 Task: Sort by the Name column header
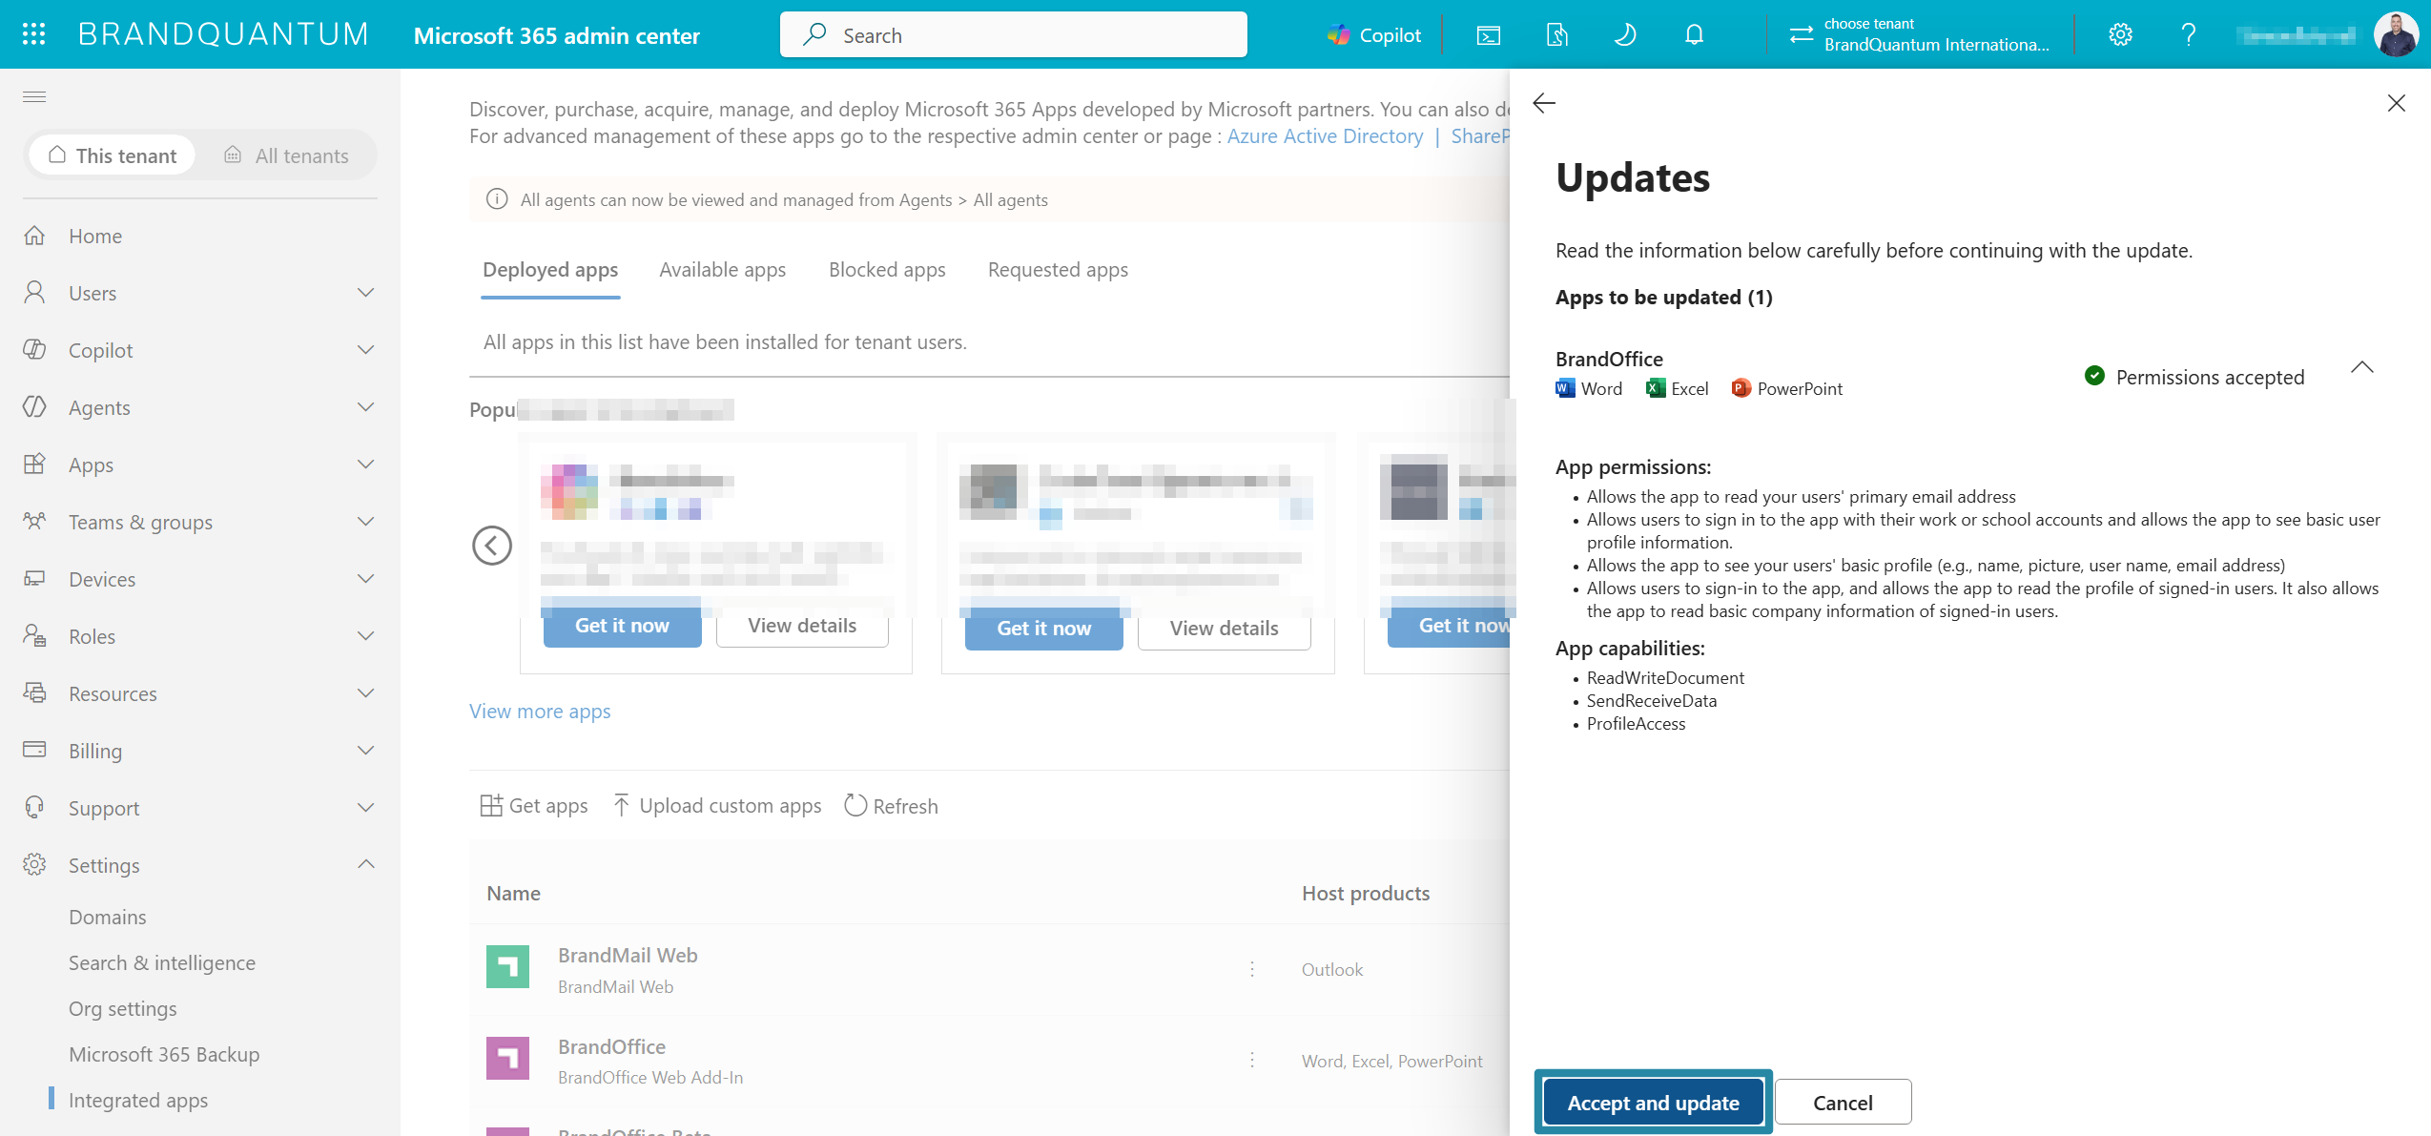[513, 894]
